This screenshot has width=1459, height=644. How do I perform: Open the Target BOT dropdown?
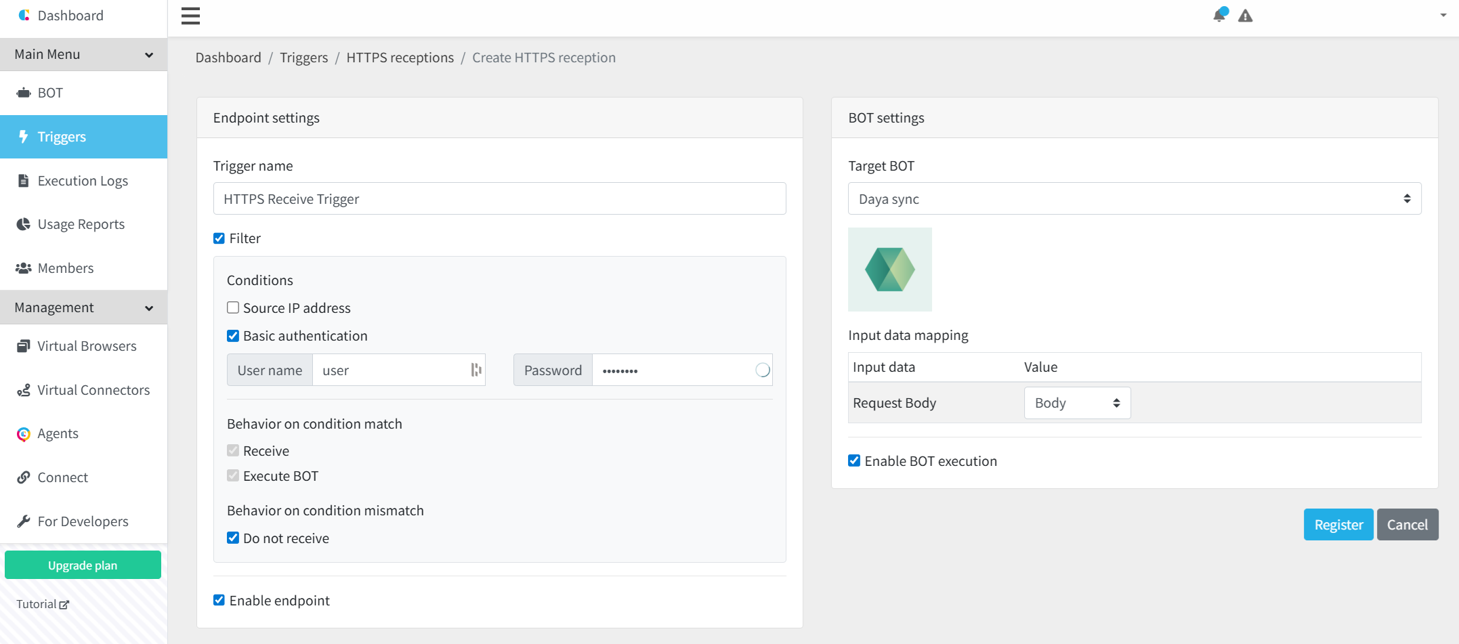(x=1135, y=198)
